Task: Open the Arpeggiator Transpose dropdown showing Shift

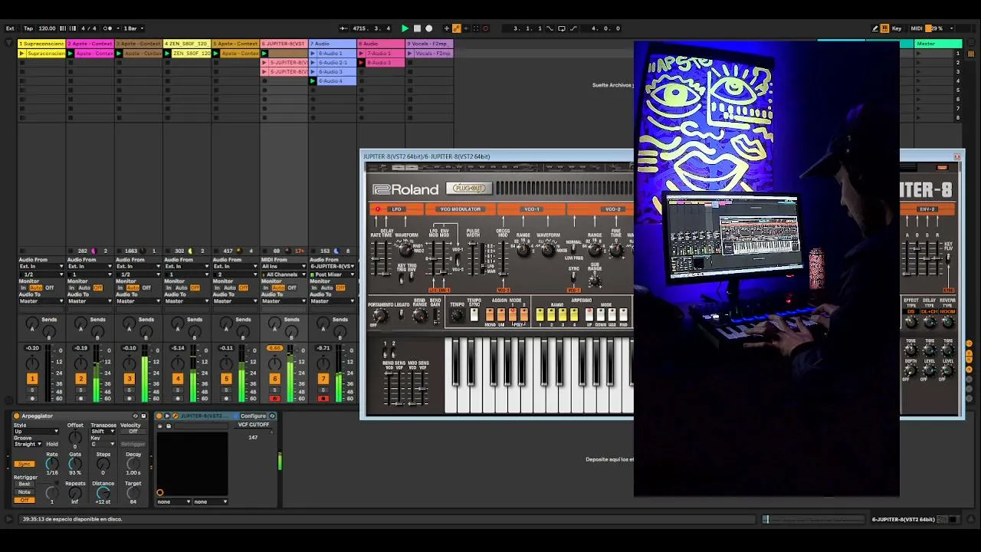Action: (103, 432)
